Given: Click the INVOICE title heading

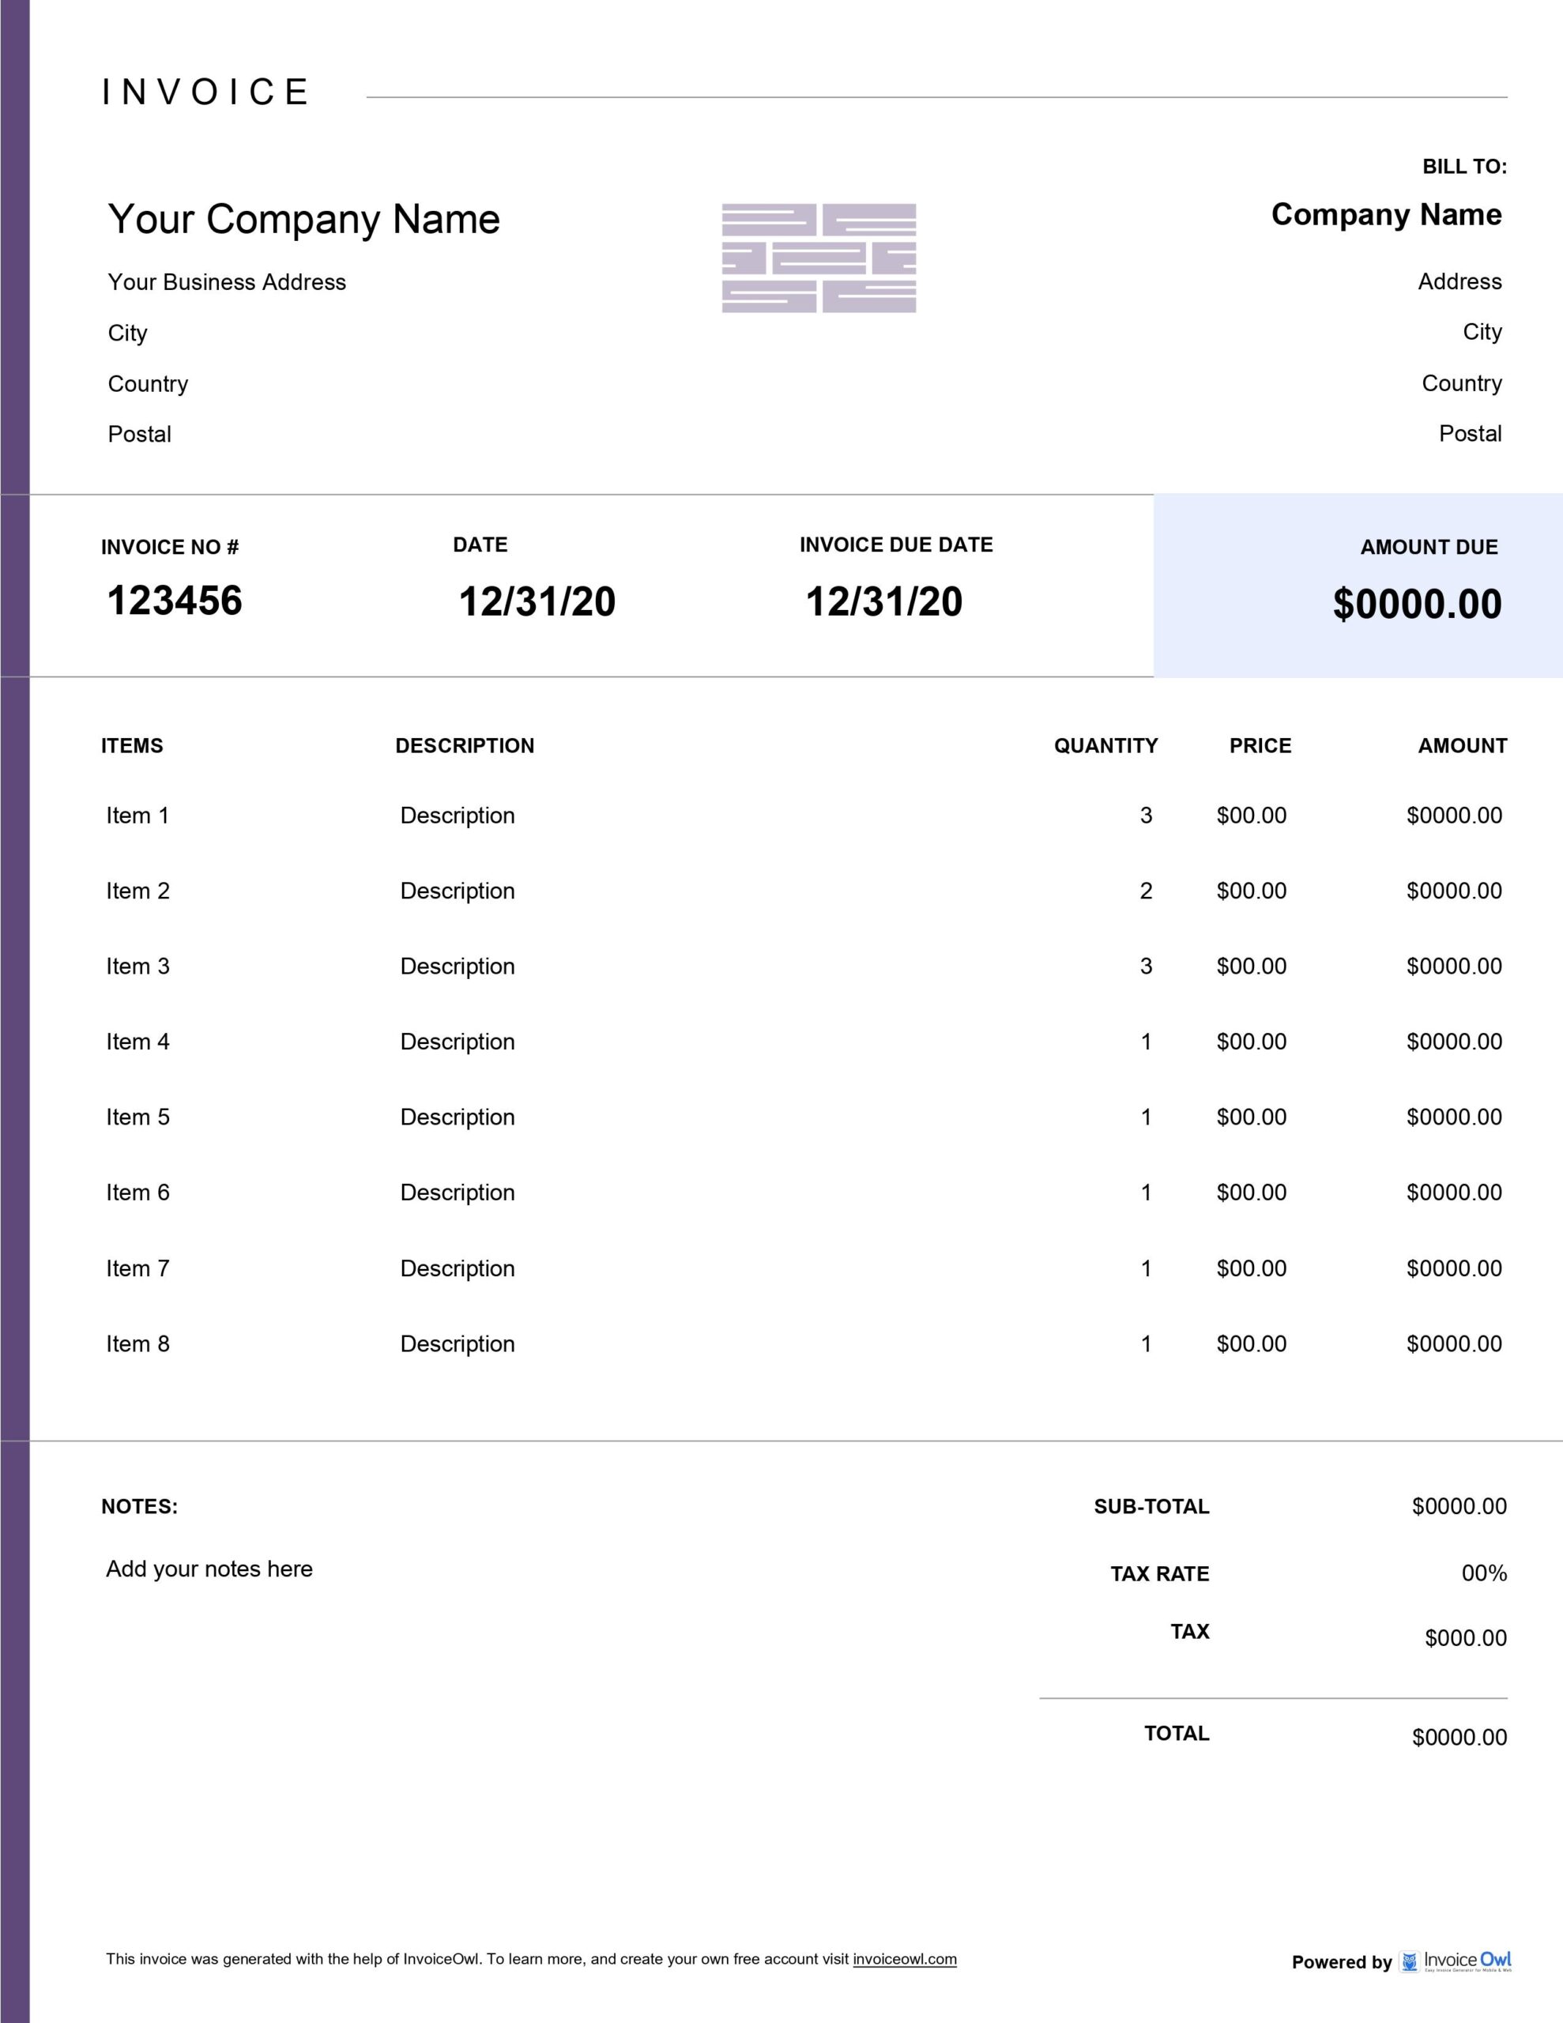Looking at the screenshot, I should 205,92.
